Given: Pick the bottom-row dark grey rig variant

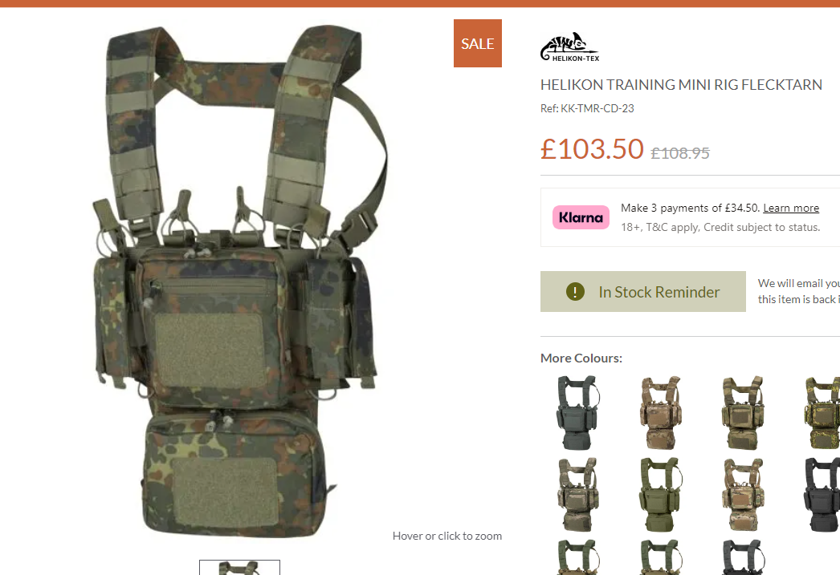Looking at the screenshot, I should tap(743, 557).
